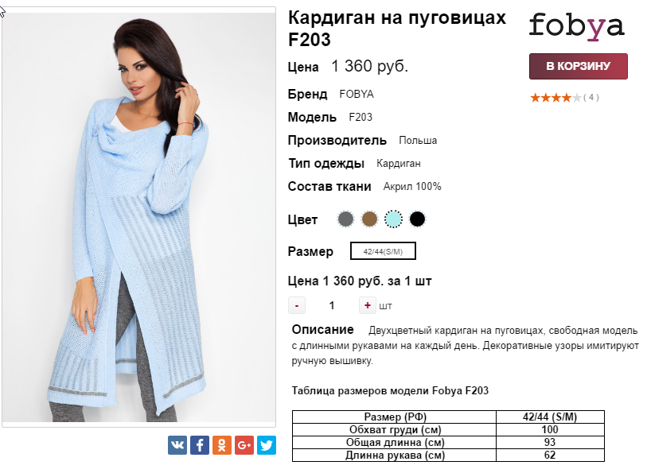
Task: Click the FOBYA brand name value
Action: tap(357, 95)
